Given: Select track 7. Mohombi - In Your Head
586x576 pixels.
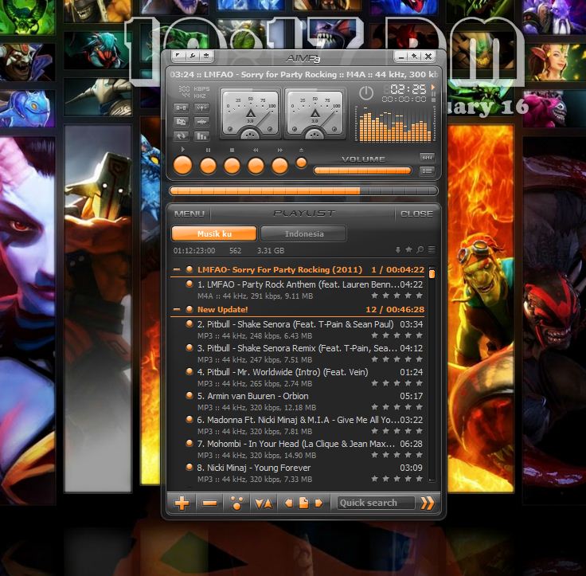Looking at the screenshot, I should (299, 449).
